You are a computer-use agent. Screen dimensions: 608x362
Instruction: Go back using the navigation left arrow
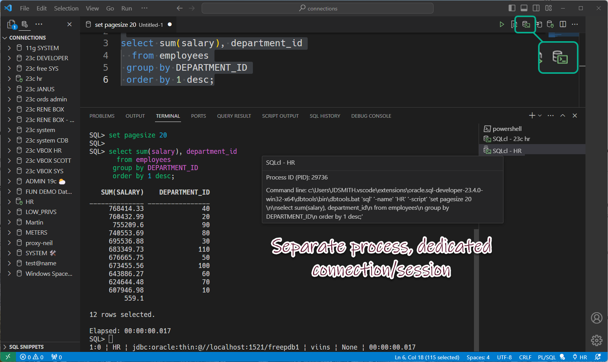tap(179, 8)
